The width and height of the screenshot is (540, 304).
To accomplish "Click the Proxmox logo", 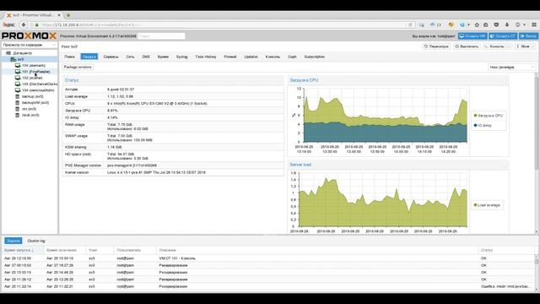I will (29, 35).
